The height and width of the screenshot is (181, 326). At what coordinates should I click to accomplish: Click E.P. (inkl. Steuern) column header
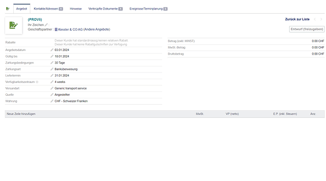coord(285,114)
